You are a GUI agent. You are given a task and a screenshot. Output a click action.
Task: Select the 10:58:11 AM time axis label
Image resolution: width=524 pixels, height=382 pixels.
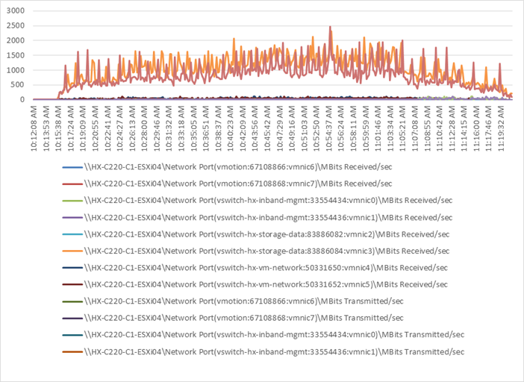pyautogui.click(x=354, y=128)
